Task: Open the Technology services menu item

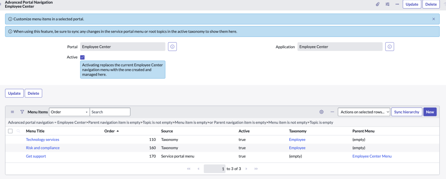Action: 43,140
